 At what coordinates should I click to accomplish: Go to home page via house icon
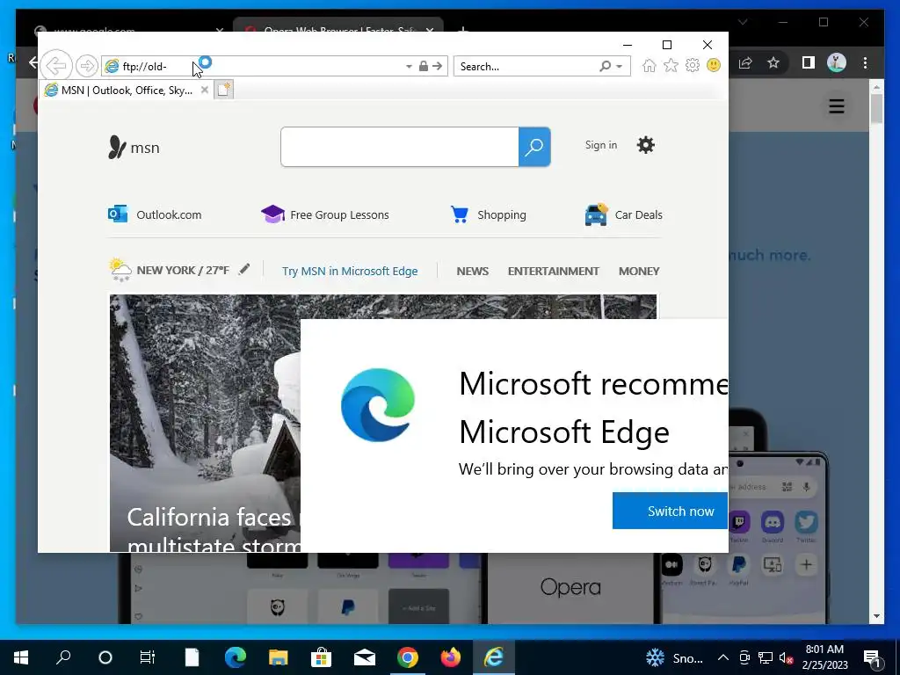pos(650,65)
